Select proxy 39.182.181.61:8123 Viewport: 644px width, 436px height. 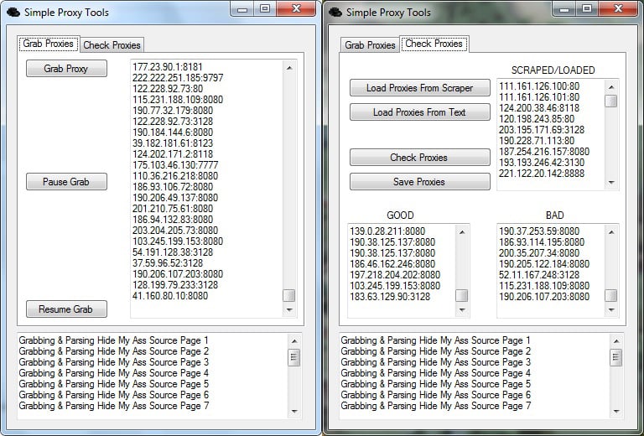(x=173, y=143)
